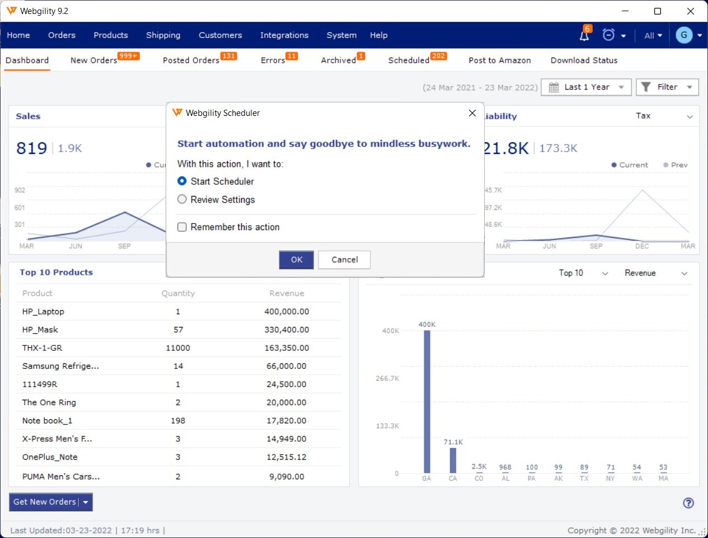
Task: Confirm the scheduler dialog with OK
Action: click(296, 259)
